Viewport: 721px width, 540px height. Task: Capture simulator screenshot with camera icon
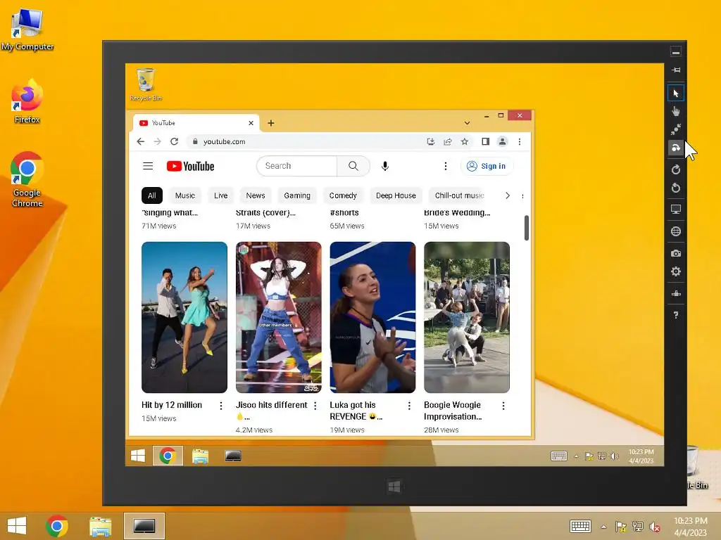675,253
